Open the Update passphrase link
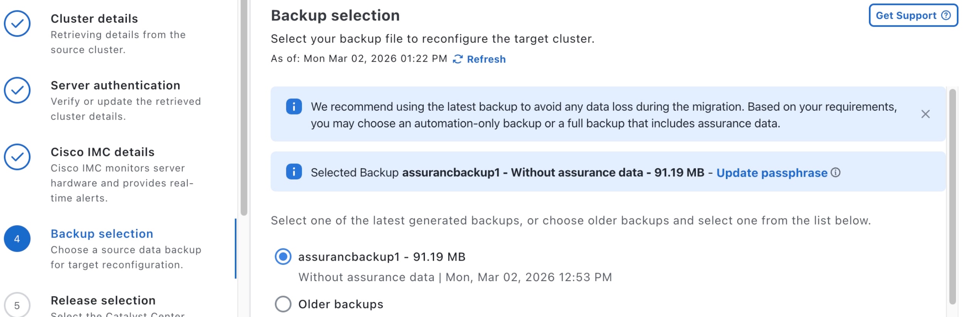The image size is (963, 317). coord(772,173)
